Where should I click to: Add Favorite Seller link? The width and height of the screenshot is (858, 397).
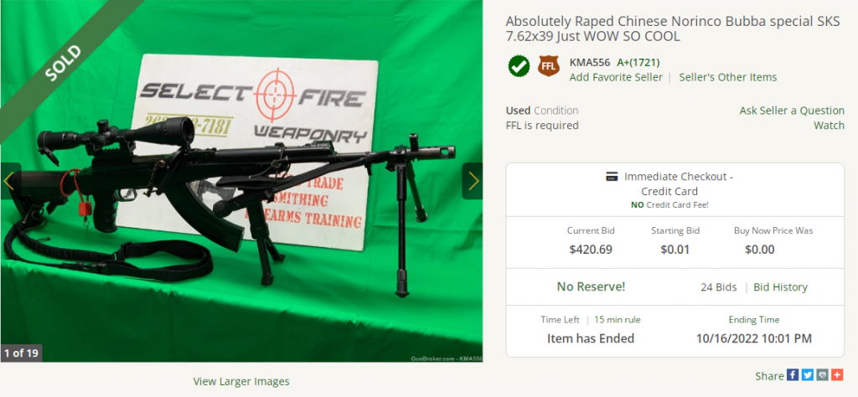616,77
